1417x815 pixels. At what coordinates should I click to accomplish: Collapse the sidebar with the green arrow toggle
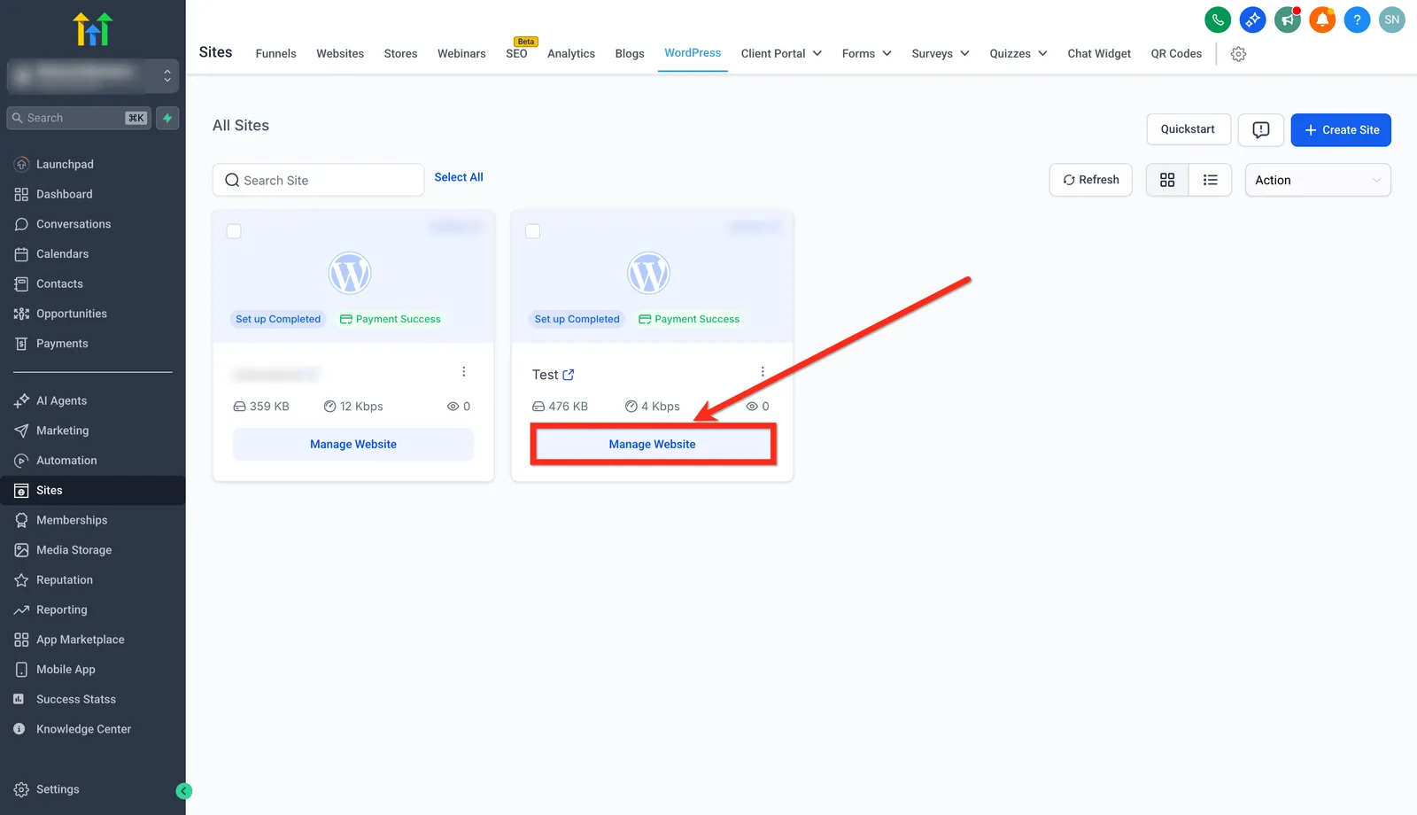tap(184, 791)
